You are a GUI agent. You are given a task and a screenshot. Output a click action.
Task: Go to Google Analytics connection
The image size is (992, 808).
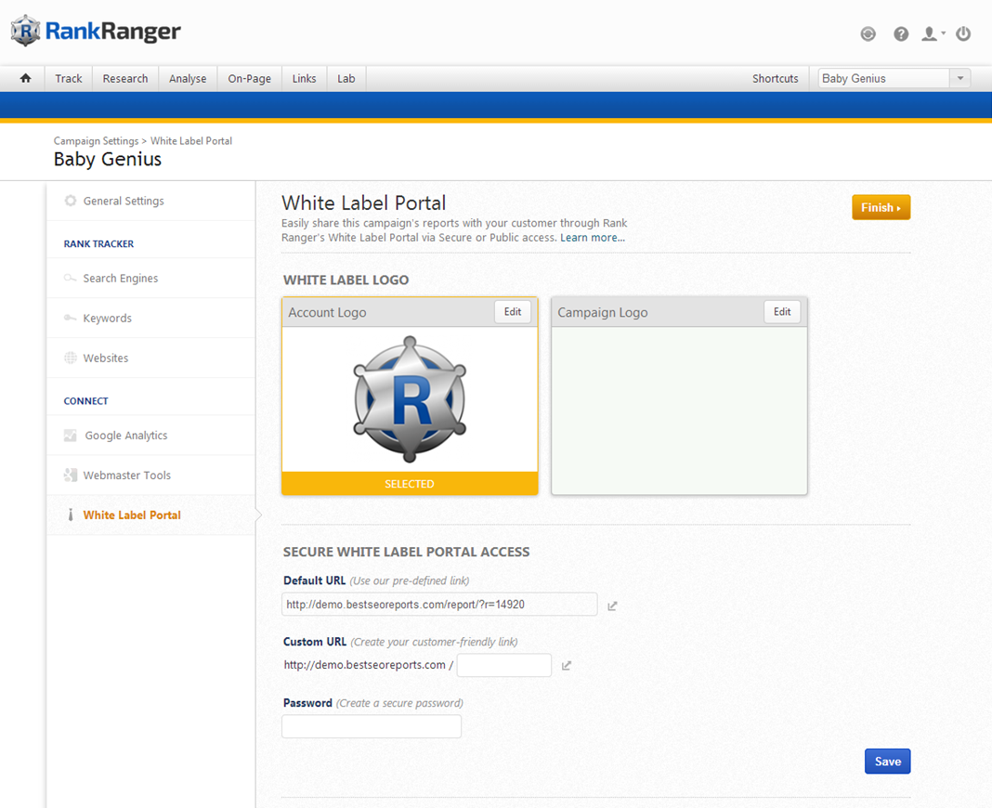click(151, 436)
